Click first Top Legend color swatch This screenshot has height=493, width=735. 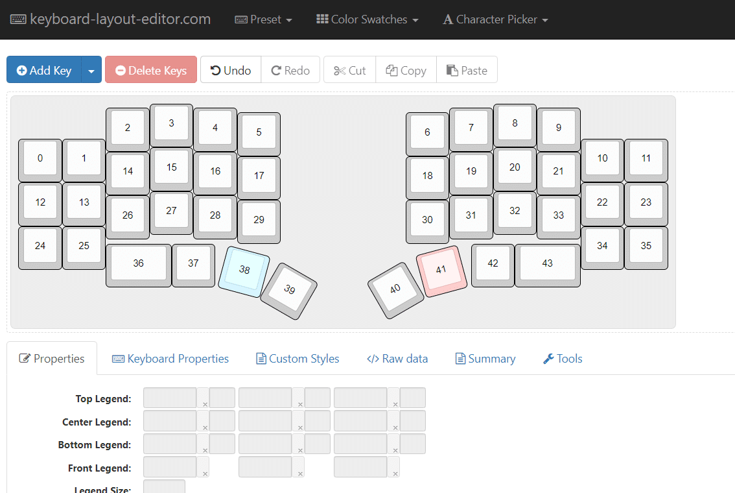[x=222, y=398]
